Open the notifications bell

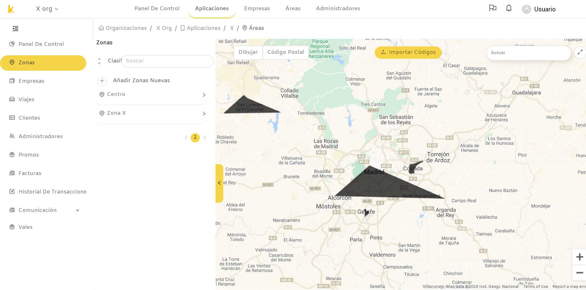click(509, 8)
